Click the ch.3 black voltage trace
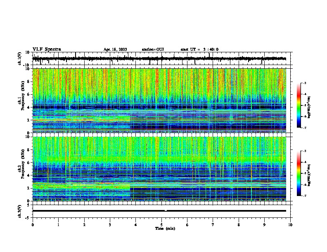Screen dimensions: 327x252 tap(159, 211)
